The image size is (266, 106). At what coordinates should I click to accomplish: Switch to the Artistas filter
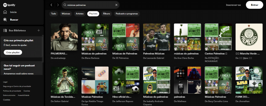(x=79, y=14)
